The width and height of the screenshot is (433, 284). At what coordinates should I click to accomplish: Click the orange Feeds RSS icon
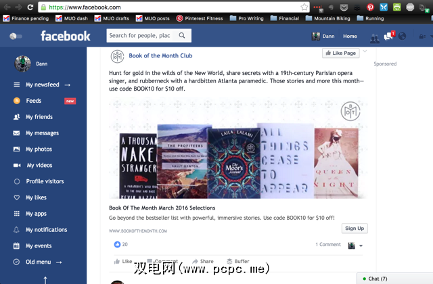click(16, 101)
